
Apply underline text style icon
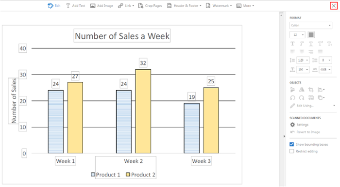[311, 44]
